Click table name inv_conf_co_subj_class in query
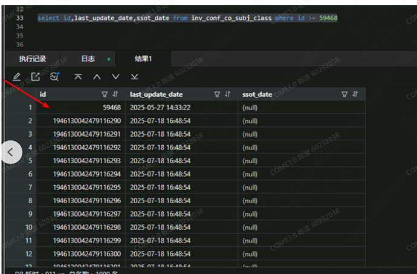 tap(231, 18)
